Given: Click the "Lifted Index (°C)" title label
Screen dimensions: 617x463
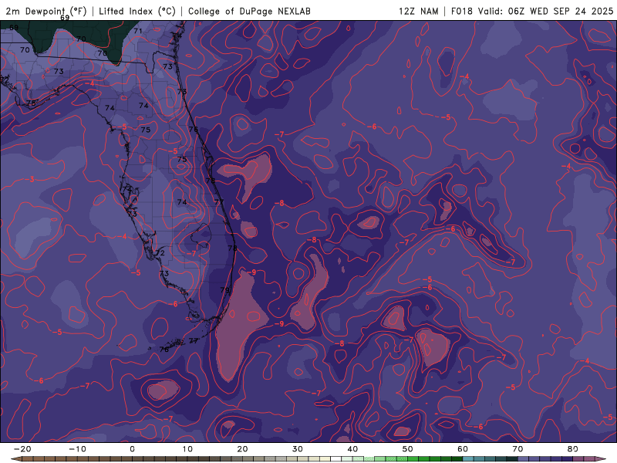Looking at the screenshot, I should click(x=137, y=11).
